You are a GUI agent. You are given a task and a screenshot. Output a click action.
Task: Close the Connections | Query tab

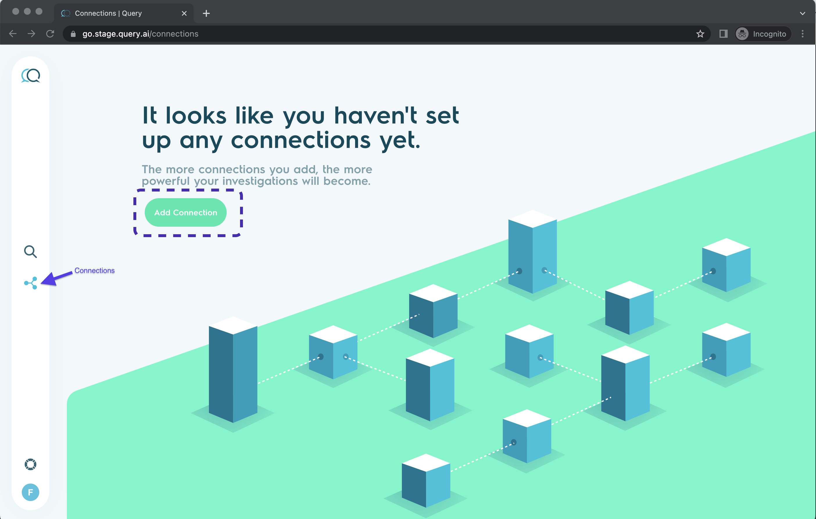click(184, 14)
